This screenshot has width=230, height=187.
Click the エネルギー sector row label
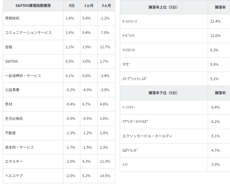(x=14, y=161)
